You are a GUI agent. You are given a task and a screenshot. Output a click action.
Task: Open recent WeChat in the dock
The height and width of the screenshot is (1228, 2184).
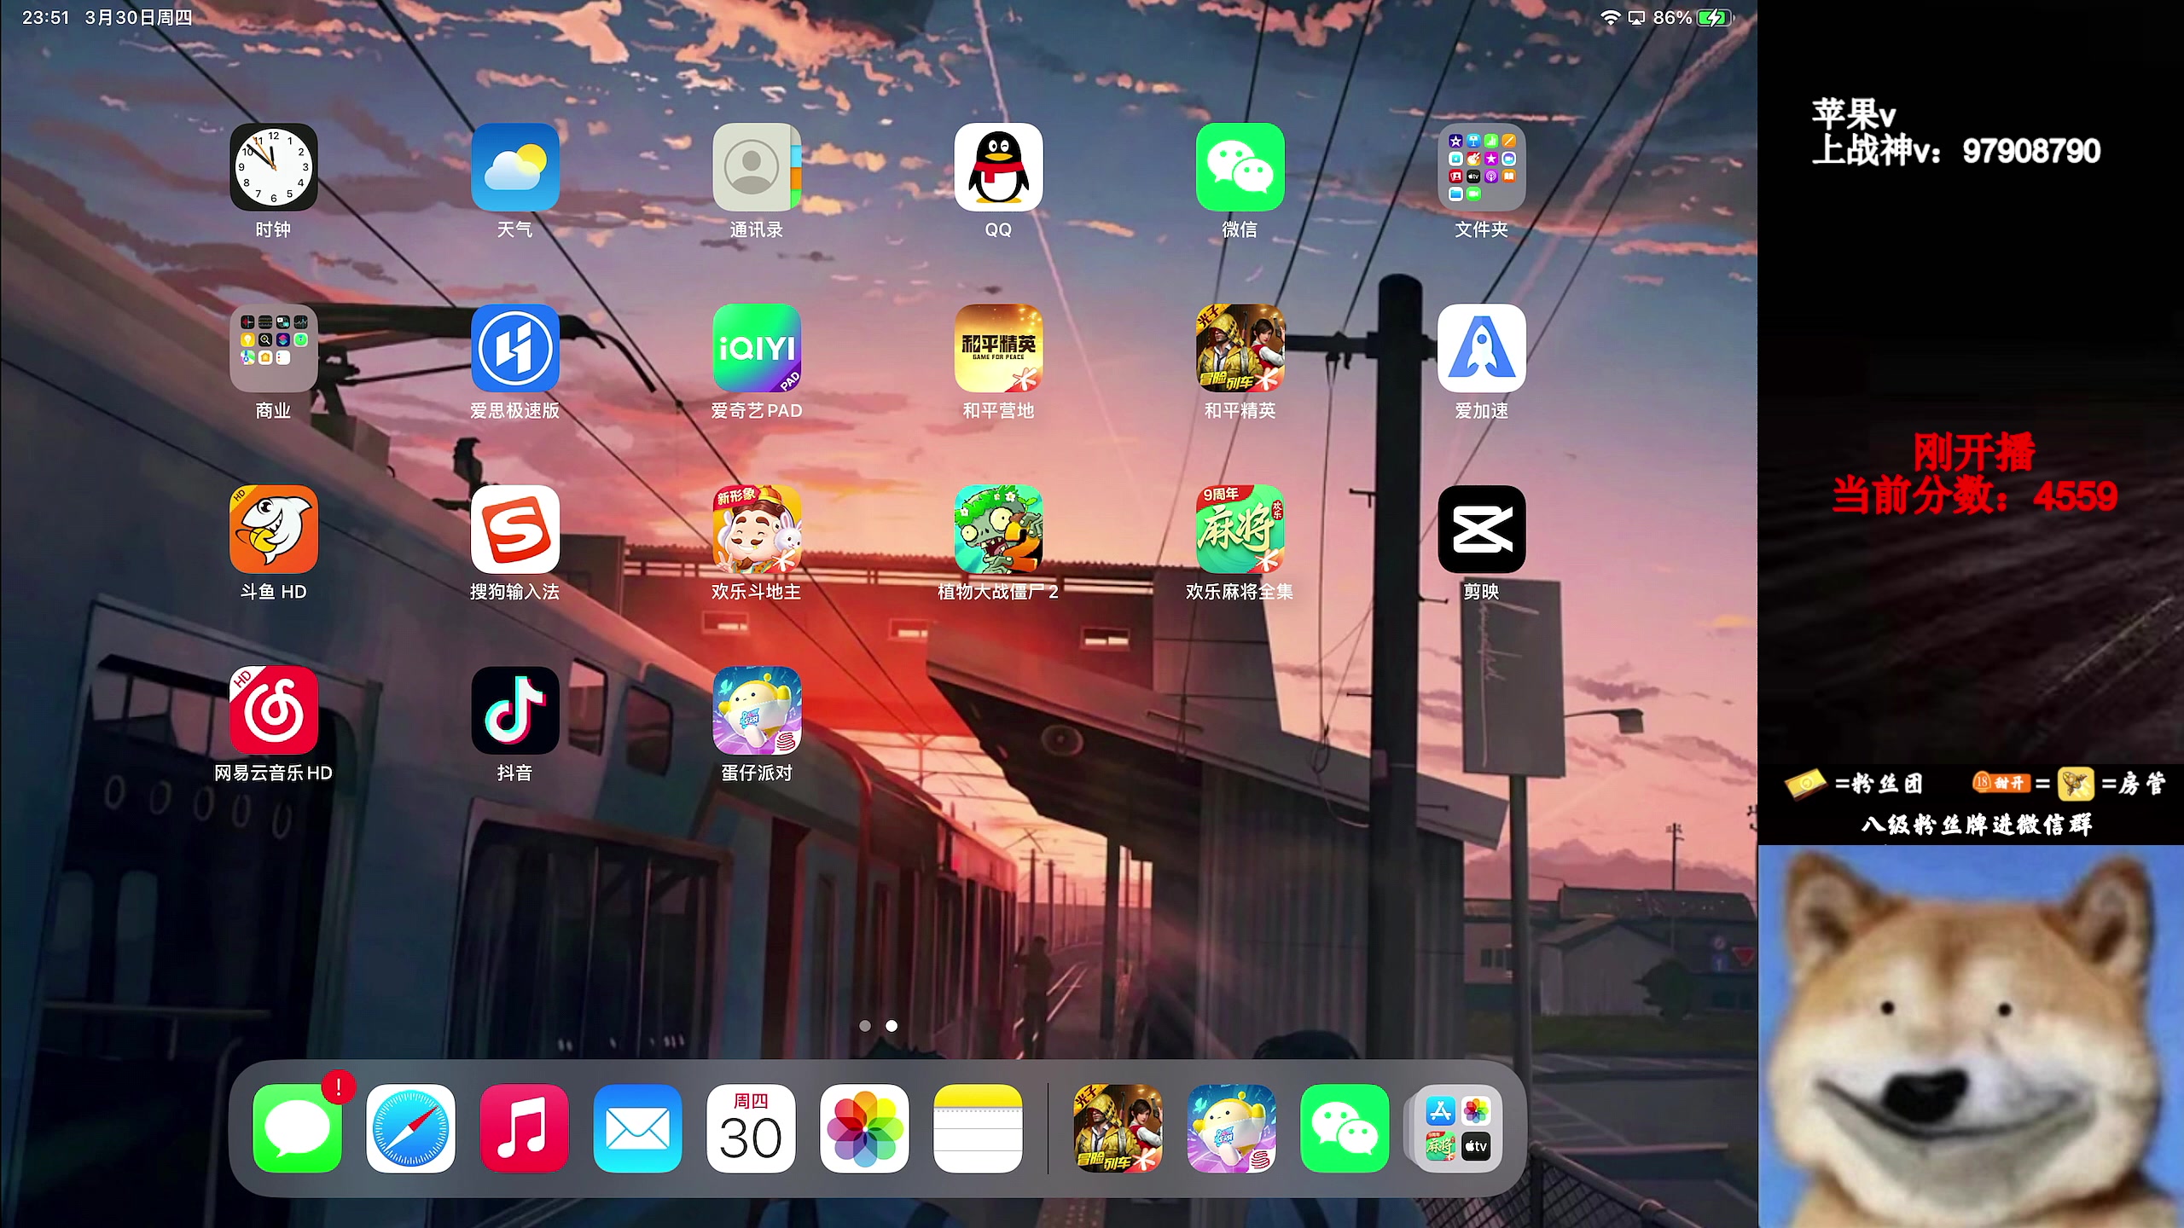click(x=1345, y=1128)
